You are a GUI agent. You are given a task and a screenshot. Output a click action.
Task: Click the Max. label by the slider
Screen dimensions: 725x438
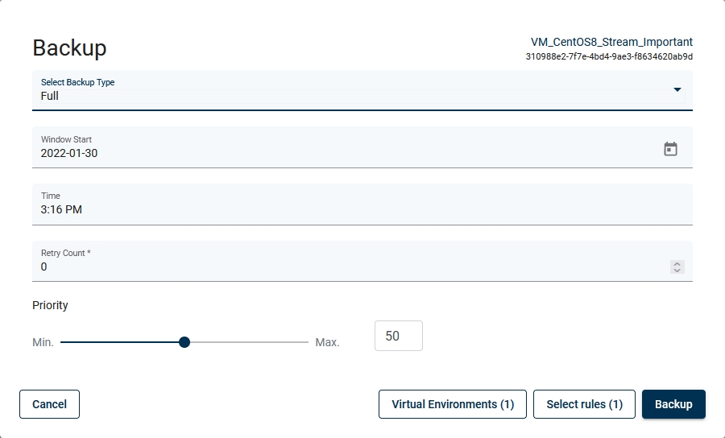[x=327, y=342]
